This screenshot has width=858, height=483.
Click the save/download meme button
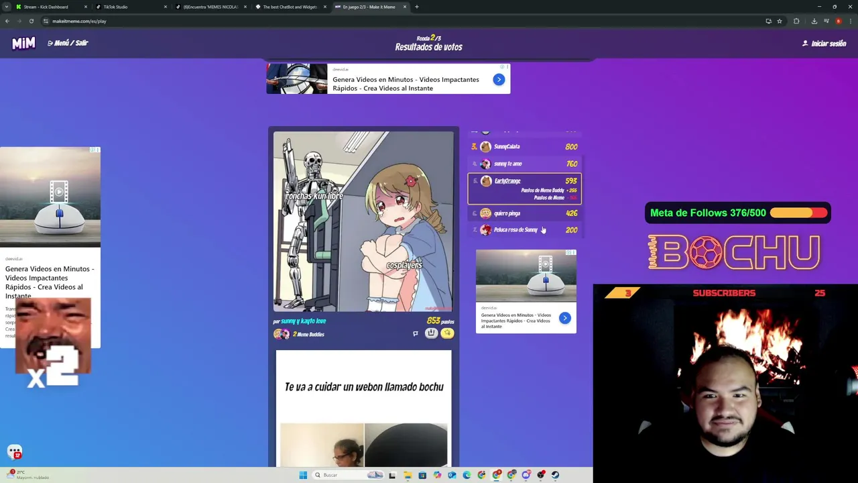431,333
